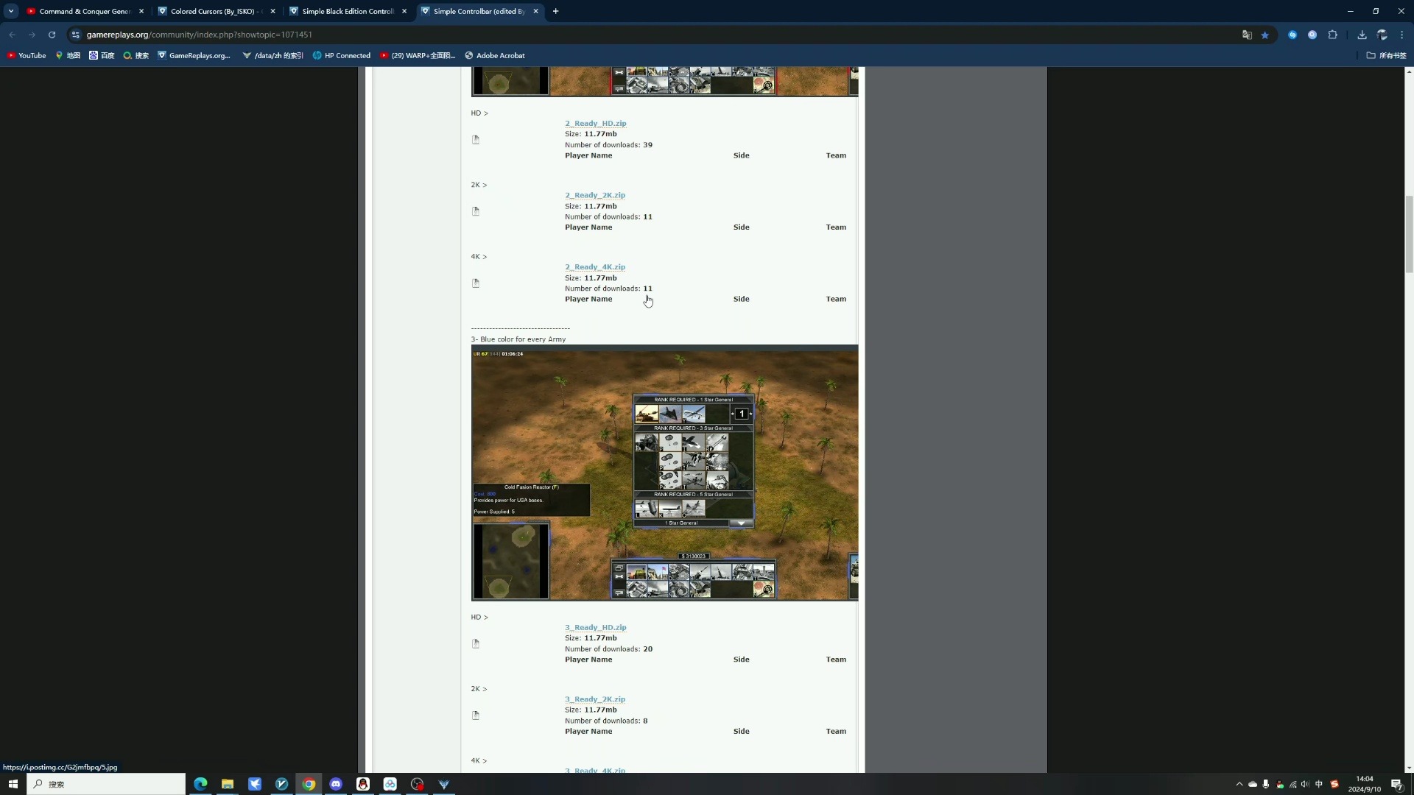Click file icon beside 2_Ready_4K.zip

[476, 283]
